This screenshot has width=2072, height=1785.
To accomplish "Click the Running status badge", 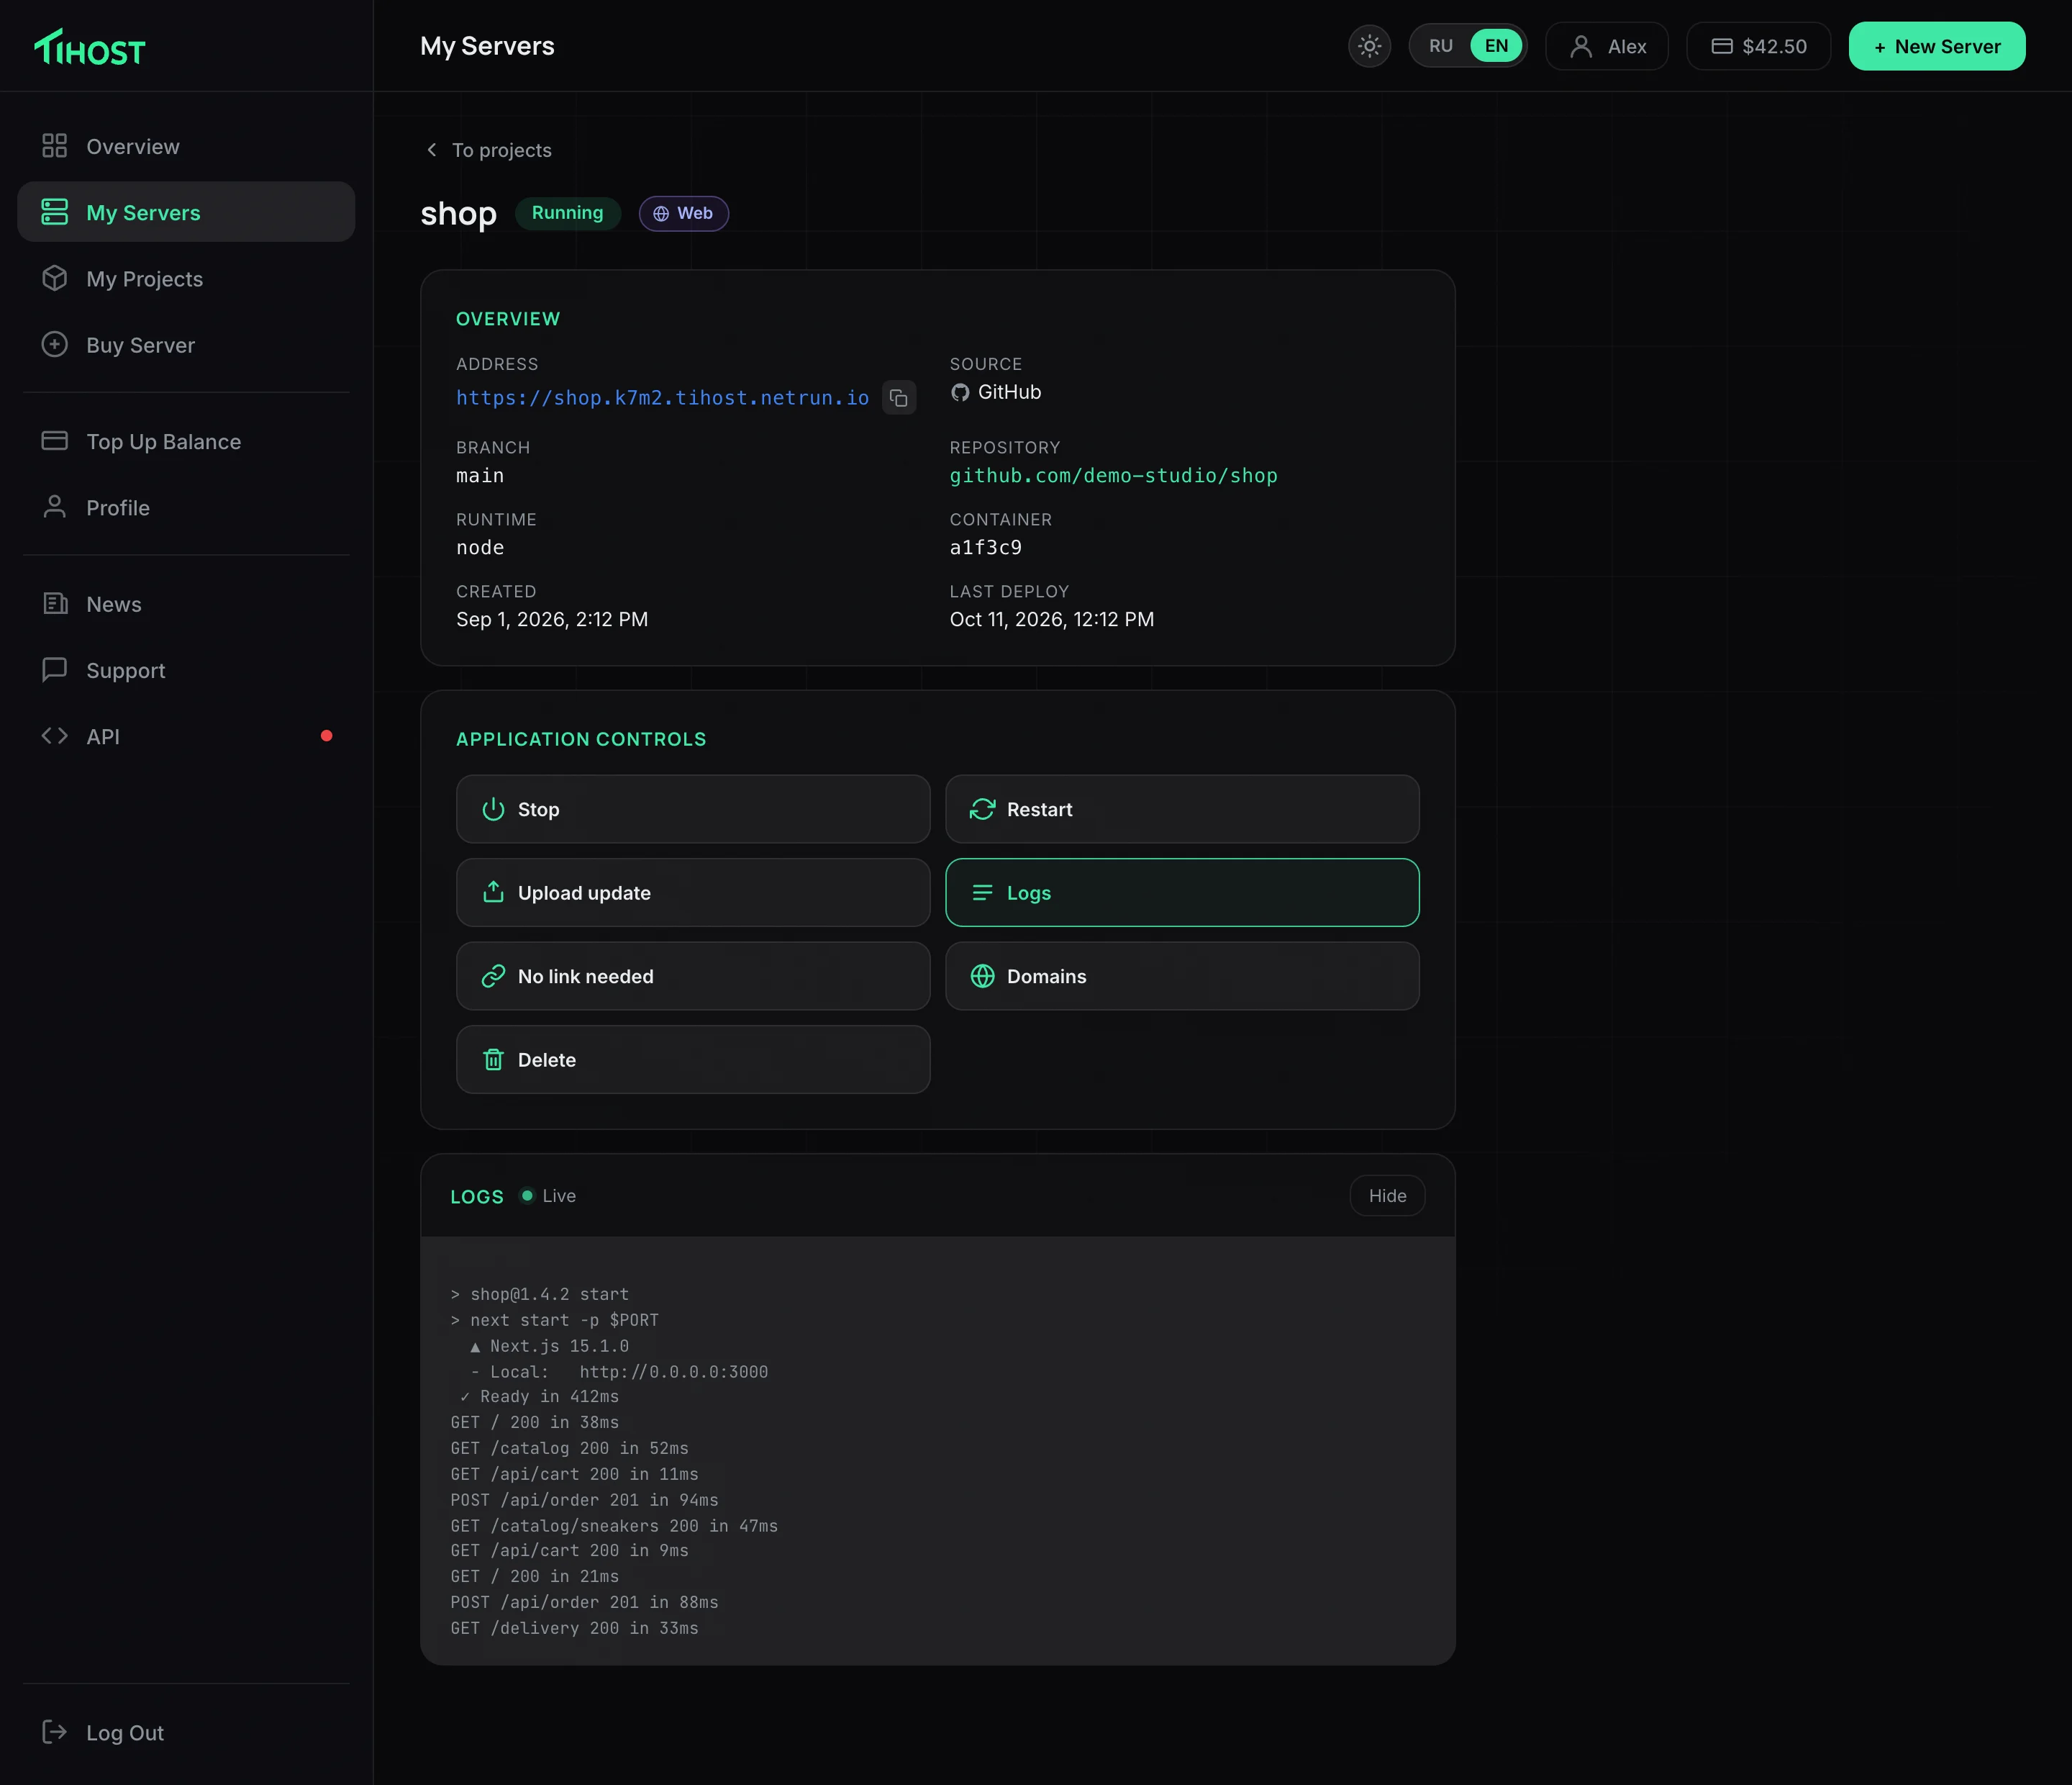I will coord(567,213).
